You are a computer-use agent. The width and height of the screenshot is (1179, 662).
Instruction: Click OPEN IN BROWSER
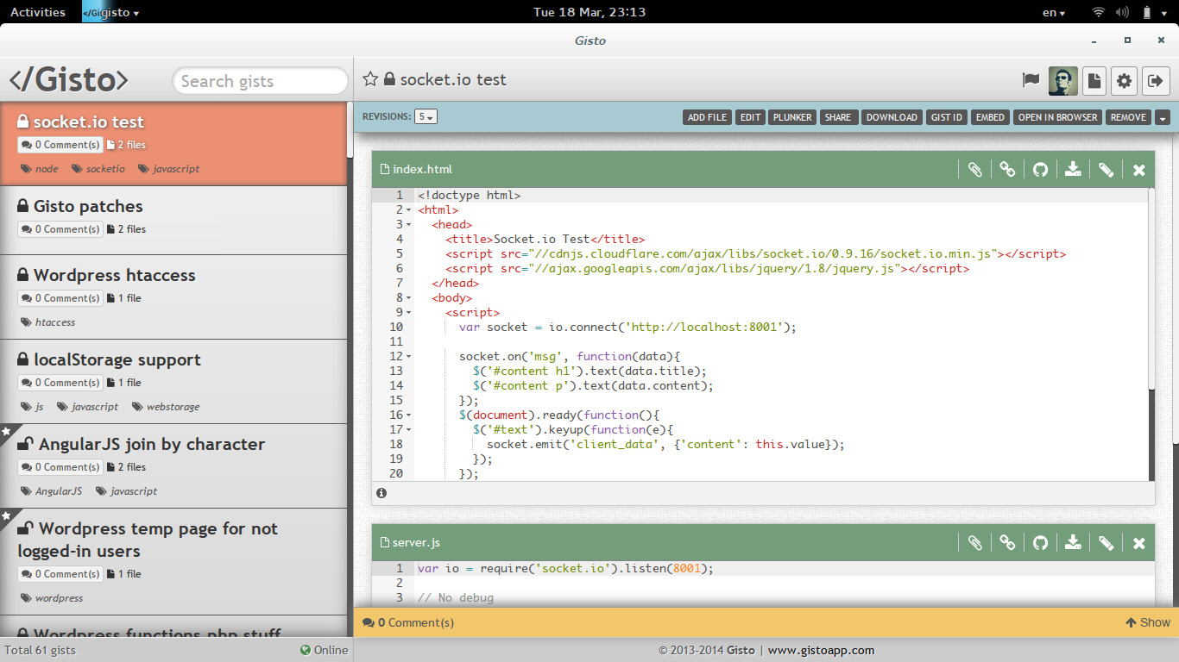coord(1057,117)
